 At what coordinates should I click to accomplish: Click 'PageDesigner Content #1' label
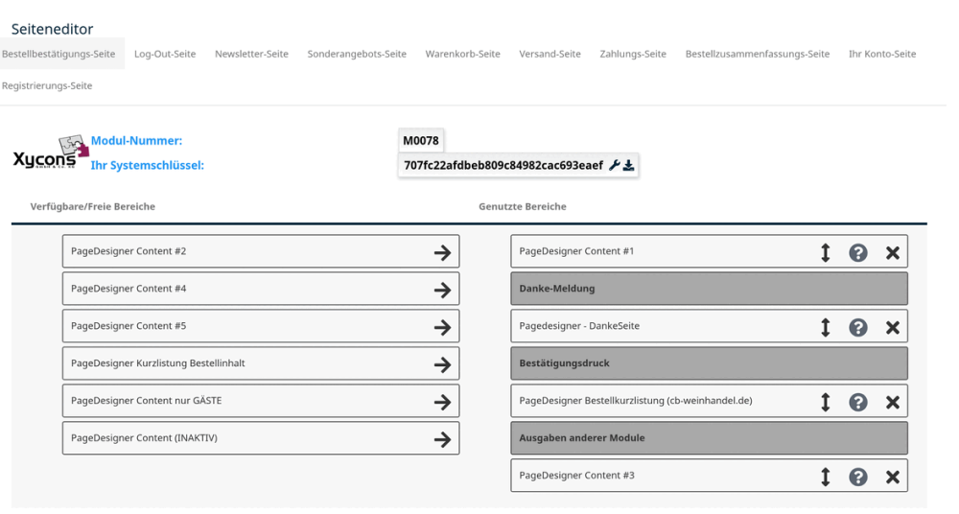576,251
